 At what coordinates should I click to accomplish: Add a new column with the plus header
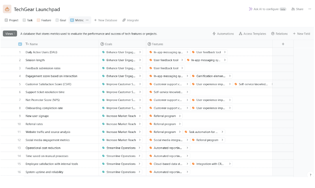[x=283, y=44]
